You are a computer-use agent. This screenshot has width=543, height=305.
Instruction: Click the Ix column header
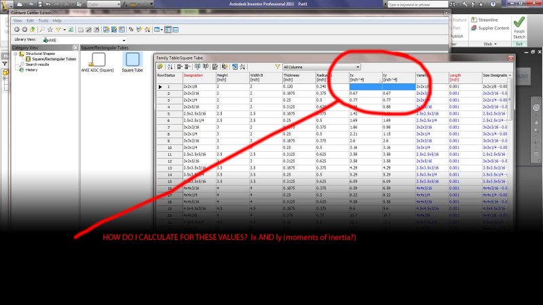(x=365, y=77)
